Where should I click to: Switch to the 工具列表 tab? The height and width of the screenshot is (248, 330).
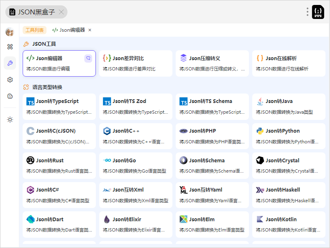pyautogui.click(x=35, y=30)
